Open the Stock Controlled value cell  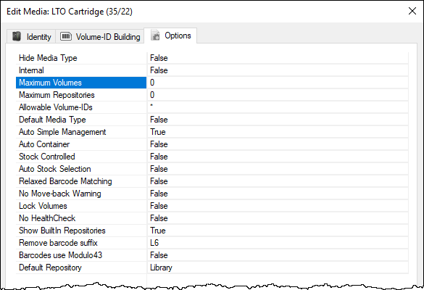(x=278, y=157)
